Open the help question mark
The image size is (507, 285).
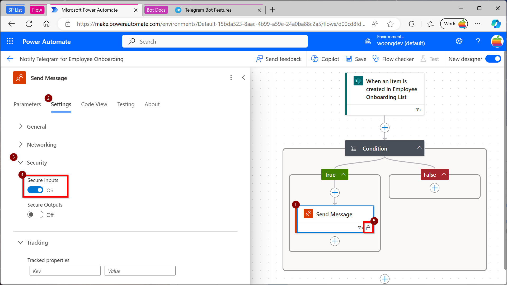tap(478, 41)
